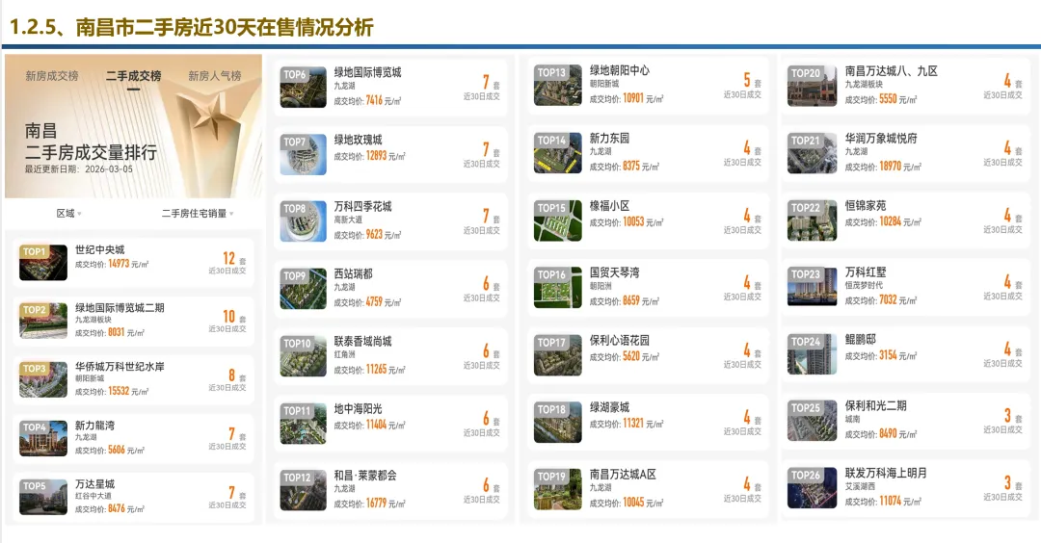
Task: Open TOP21 华润万象城悦府 thumbnail
Action: pos(812,153)
